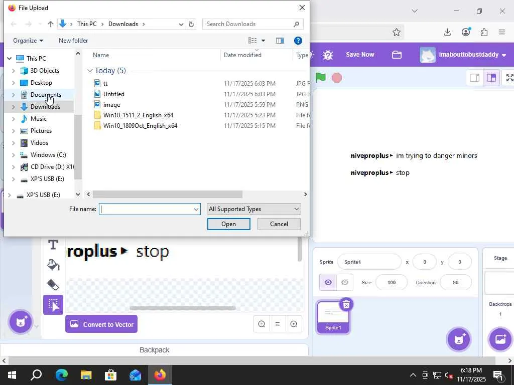Image resolution: width=514 pixels, height=385 pixels.
Task: Show the sprite with eye icon
Action: (x=328, y=282)
